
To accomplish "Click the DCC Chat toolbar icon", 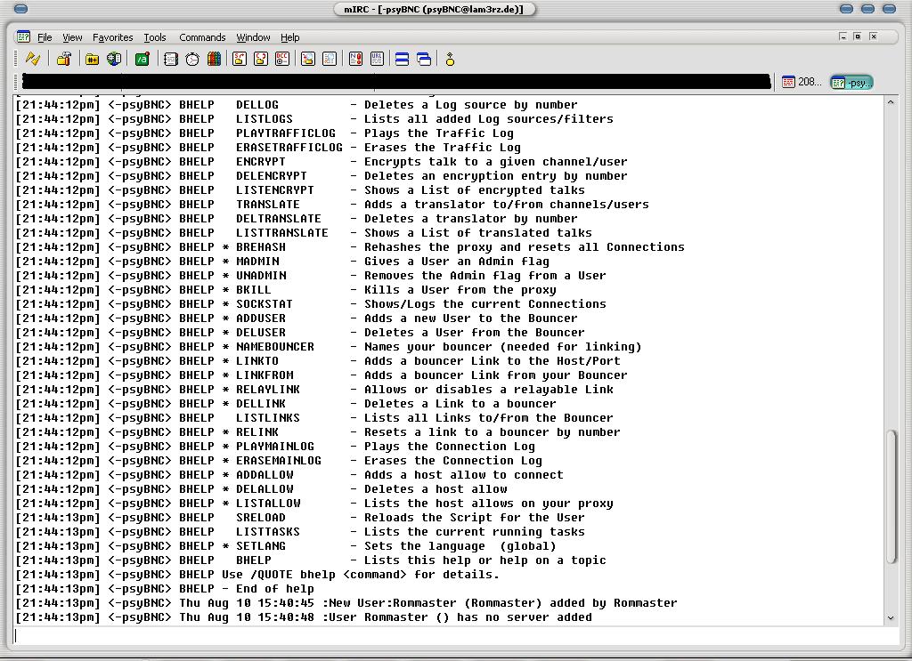I will click(x=261, y=59).
